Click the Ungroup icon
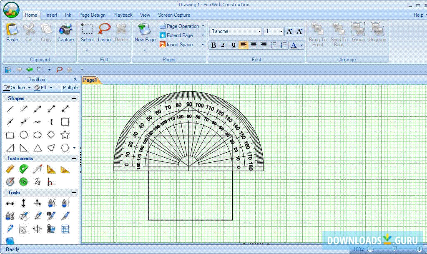 377,29
